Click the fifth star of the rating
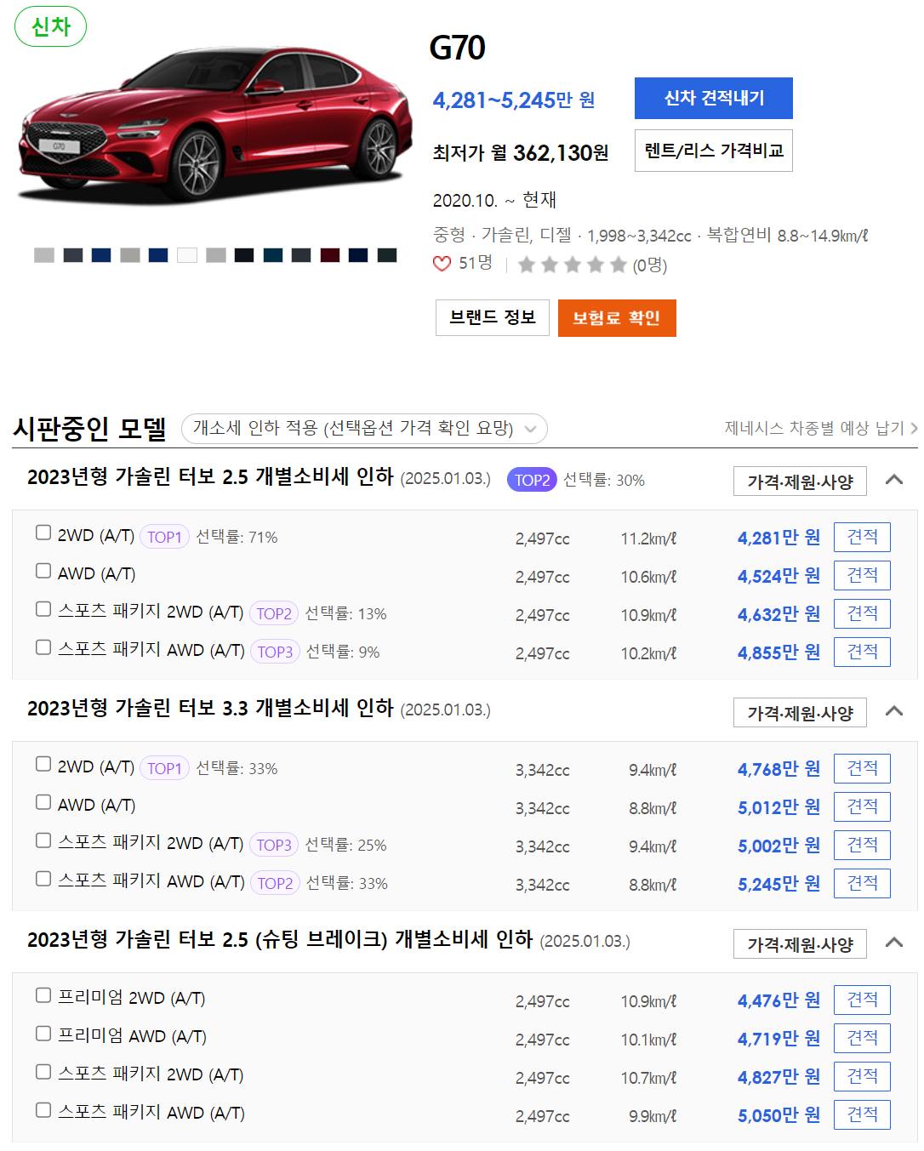Viewport: 924px width, 1151px height. pyautogui.click(x=619, y=265)
